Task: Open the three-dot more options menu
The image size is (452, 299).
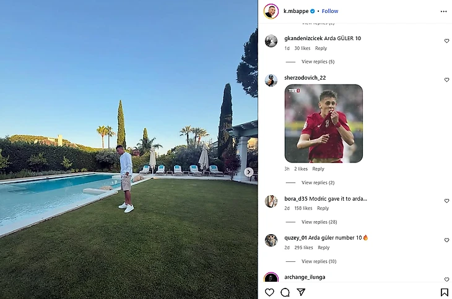Action: click(443, 12)
